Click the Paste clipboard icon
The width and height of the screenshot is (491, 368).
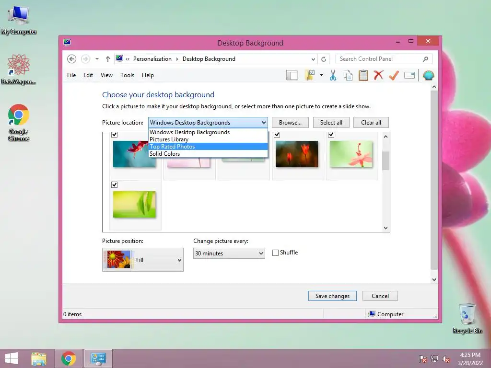pos(363,75)
